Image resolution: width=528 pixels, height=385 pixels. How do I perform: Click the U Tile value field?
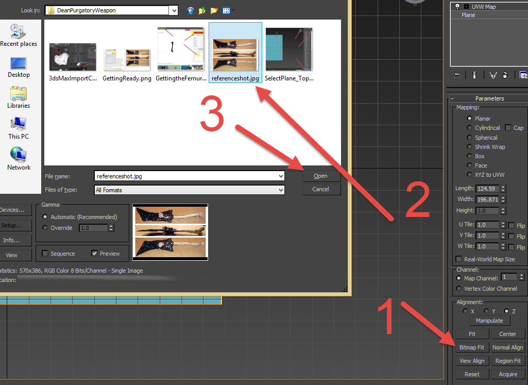coord(488,225)
